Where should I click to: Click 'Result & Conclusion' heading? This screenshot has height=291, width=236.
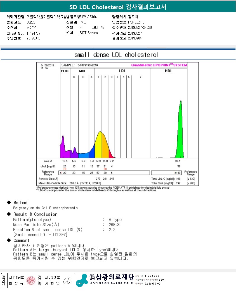pos(36,214)
